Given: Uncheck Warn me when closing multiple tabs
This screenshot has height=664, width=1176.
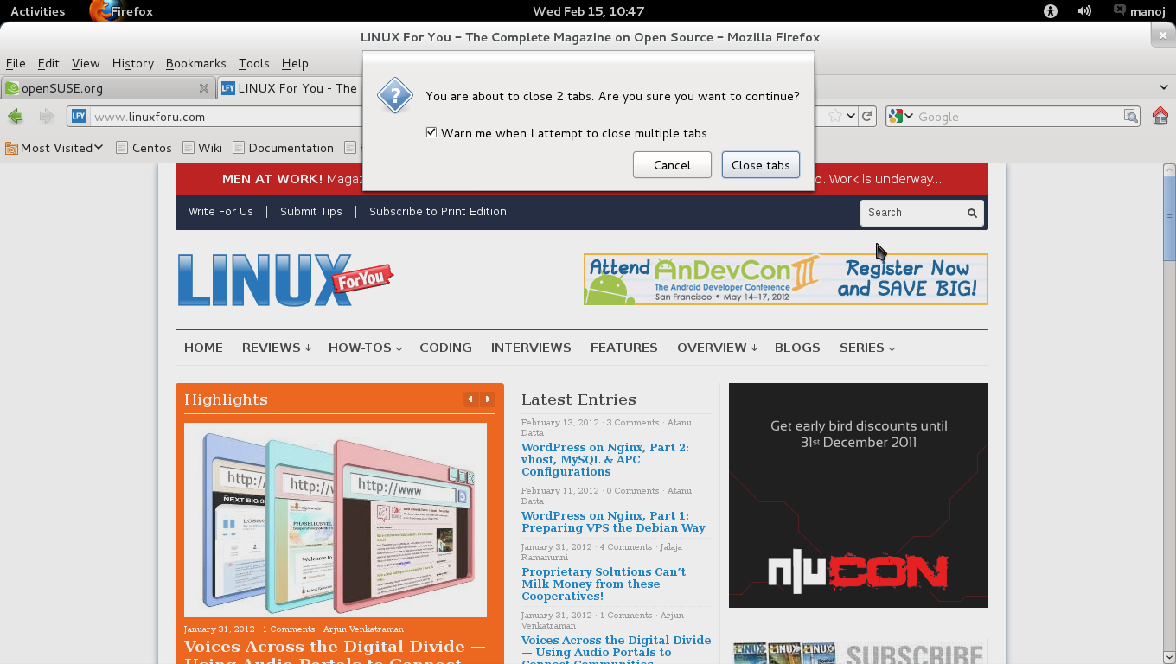Looking at the screenshot, I should [x=431, y=133].
